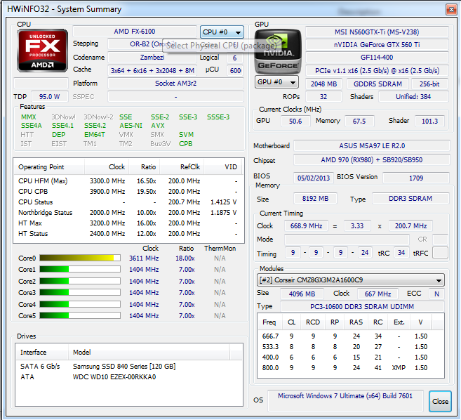Click the AMD FX processor logo

pos(42,51)
